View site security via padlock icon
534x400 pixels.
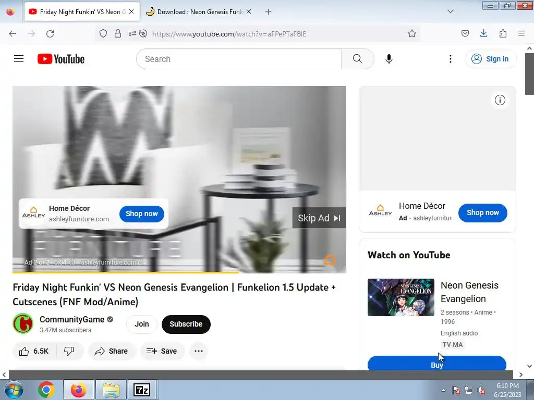pos(118,34)
